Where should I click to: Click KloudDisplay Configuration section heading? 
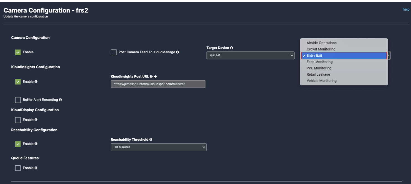pos(35,110)
